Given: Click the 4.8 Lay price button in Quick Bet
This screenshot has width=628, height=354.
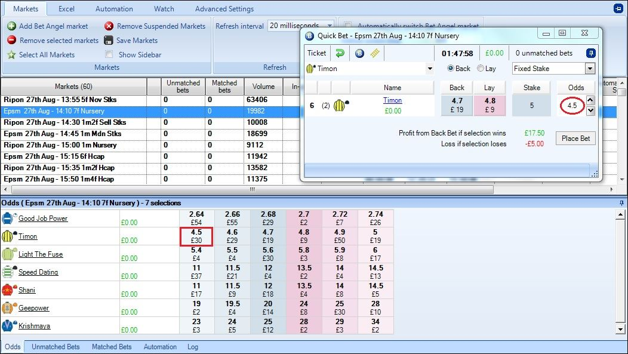Looking at the screenshot, I should pos(490,105).
